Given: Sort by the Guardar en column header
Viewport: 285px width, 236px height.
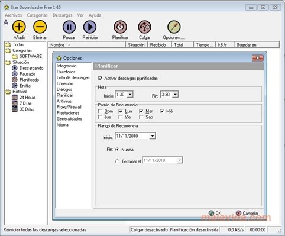Looking at the screenshot, I should point(257,45).
